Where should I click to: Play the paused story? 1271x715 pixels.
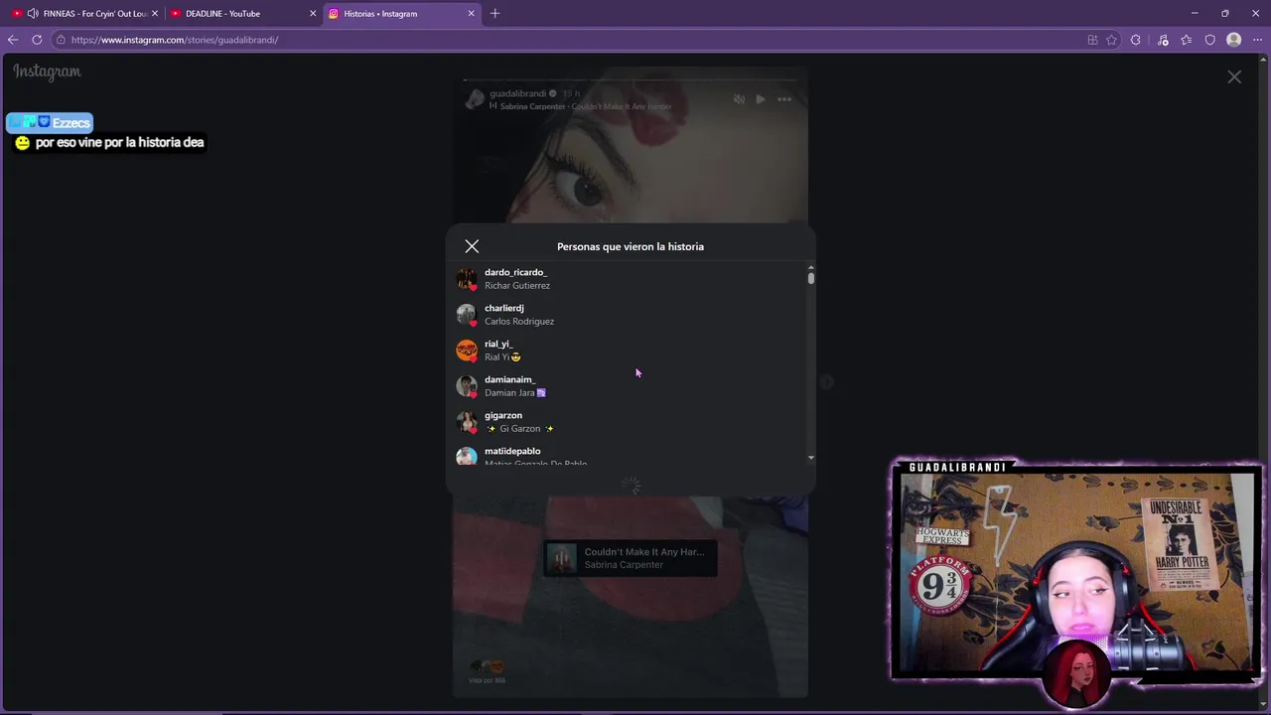(761, 99)
